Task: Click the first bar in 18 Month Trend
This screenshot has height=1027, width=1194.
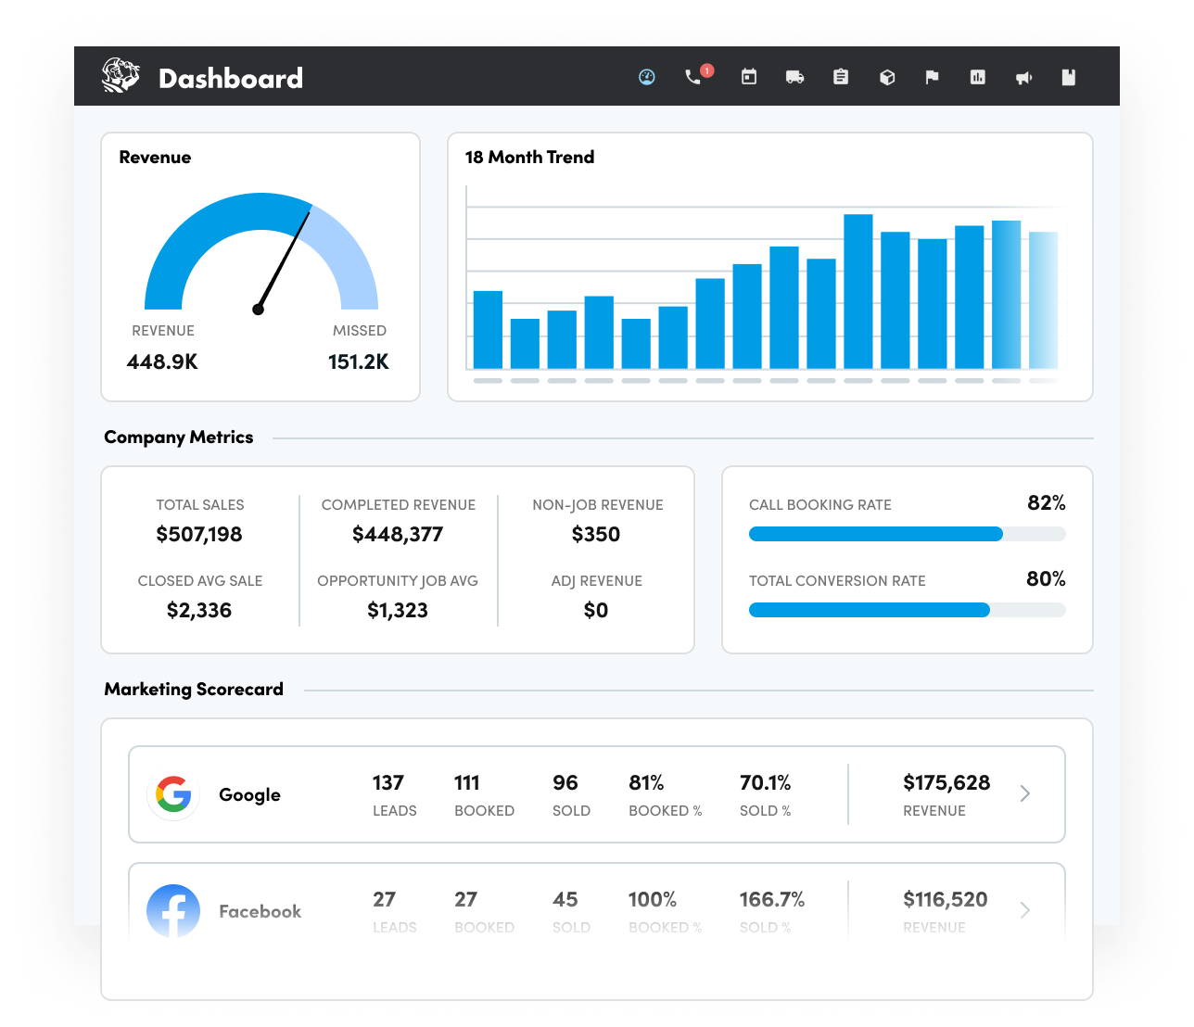Action: 488,330
